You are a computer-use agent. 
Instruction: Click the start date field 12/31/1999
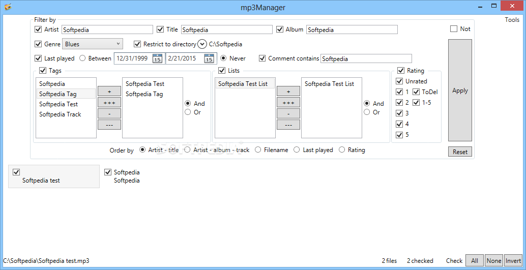point(133,58)
